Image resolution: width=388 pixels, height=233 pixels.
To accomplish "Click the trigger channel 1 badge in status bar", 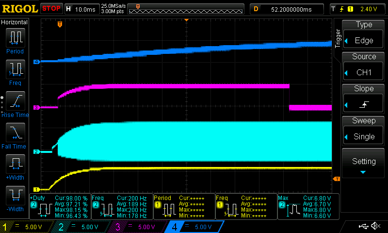I will coord(350,9).
